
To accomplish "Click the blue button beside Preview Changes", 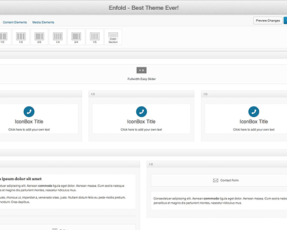I will tap(285, 21).
